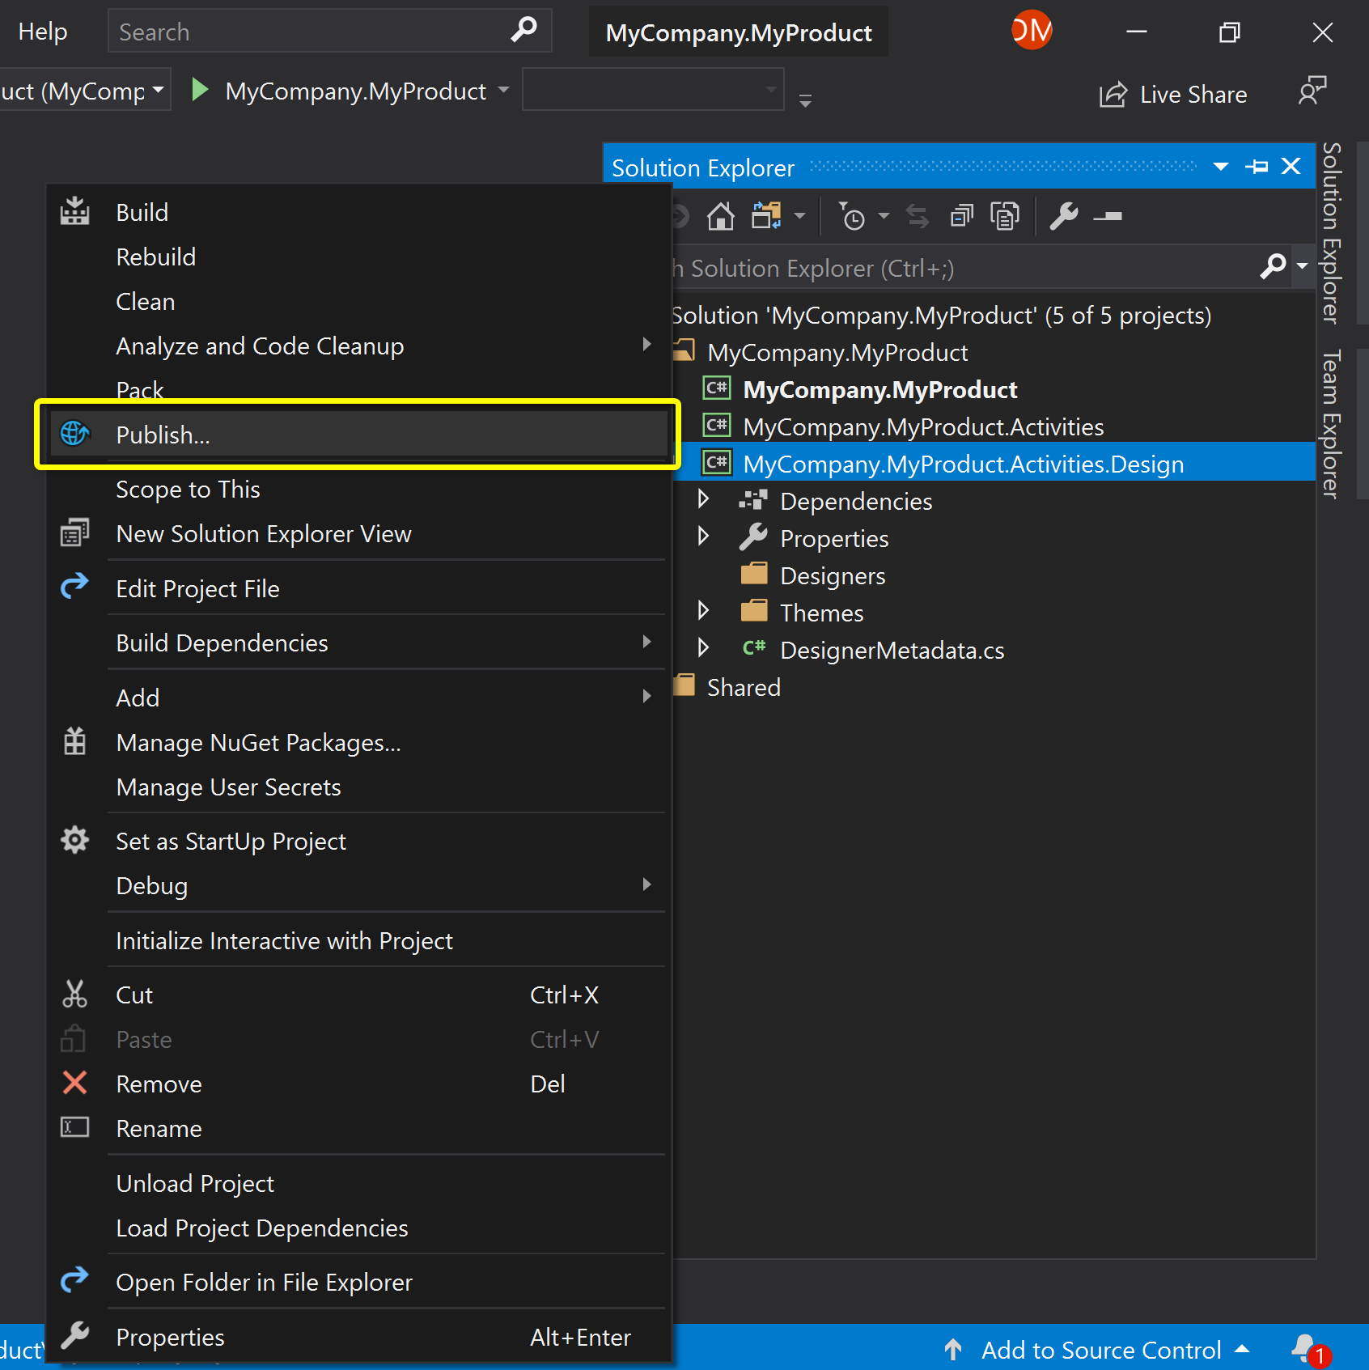
Task: Open the toolbar overflow options icon
Action: pos(805,100)
